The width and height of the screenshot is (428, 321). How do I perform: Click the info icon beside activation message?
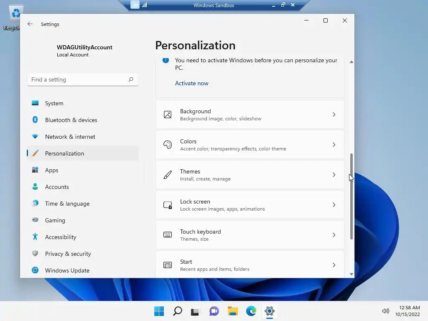(x=166, y=60)
